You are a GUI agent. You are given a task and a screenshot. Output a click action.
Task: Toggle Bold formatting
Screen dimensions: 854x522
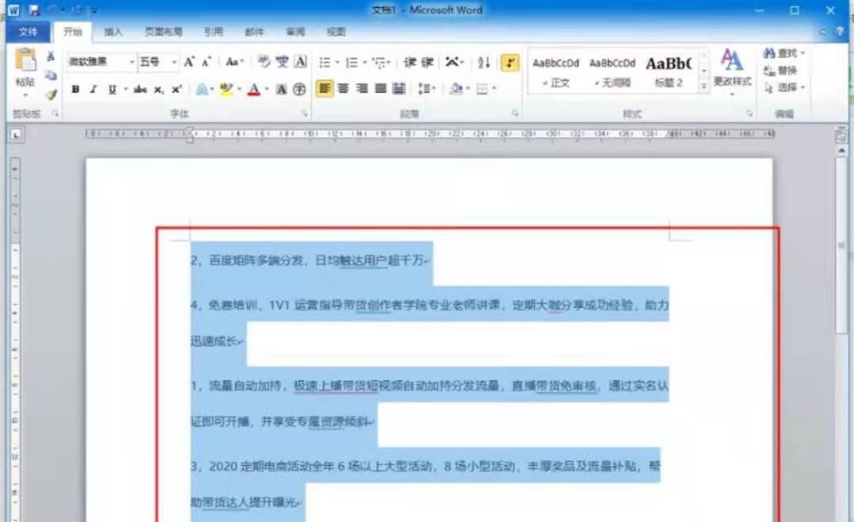[x=75, y=89]
